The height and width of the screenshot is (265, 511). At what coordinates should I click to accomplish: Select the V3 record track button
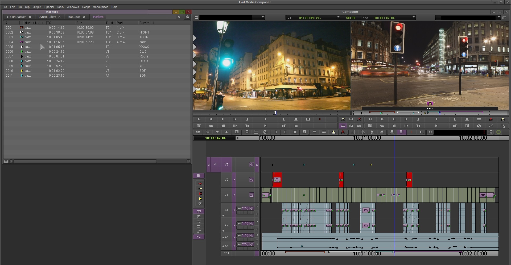point(226,165)
